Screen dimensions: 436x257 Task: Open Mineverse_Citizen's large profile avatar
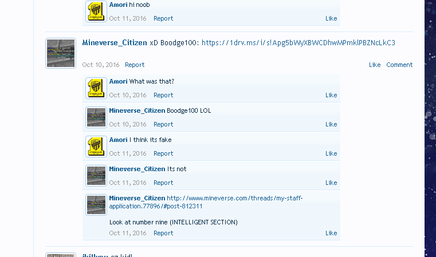pos(61,53)
